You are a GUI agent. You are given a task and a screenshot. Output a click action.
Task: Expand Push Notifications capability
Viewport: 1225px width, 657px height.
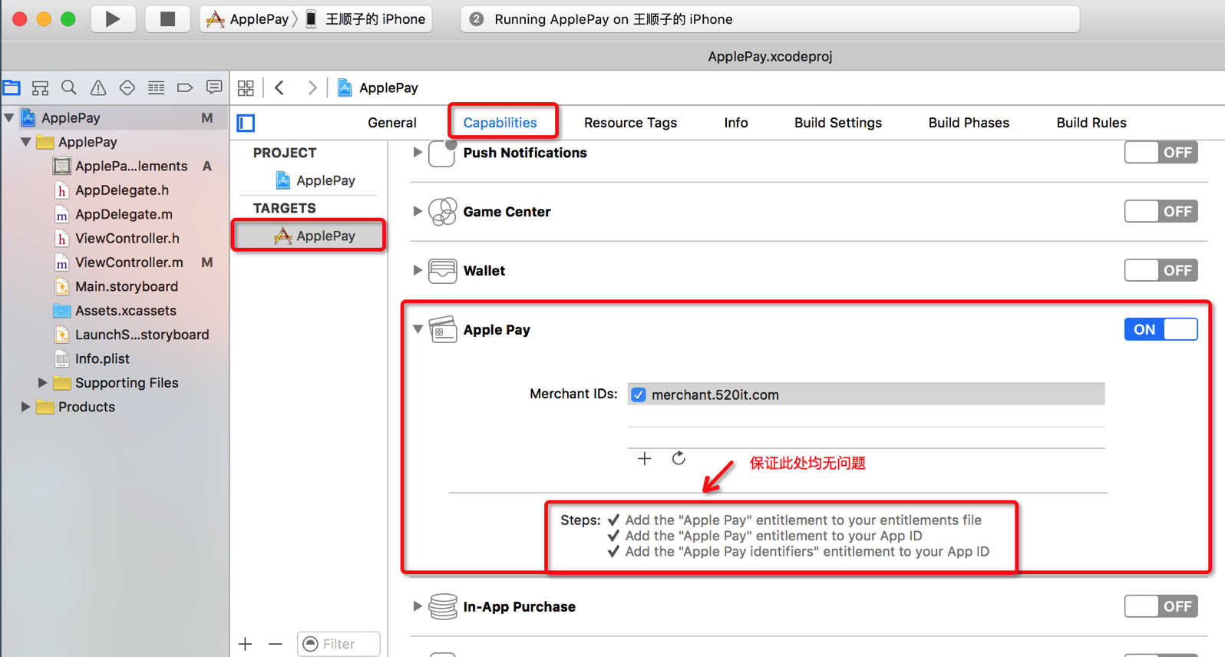tap(418, 152)
